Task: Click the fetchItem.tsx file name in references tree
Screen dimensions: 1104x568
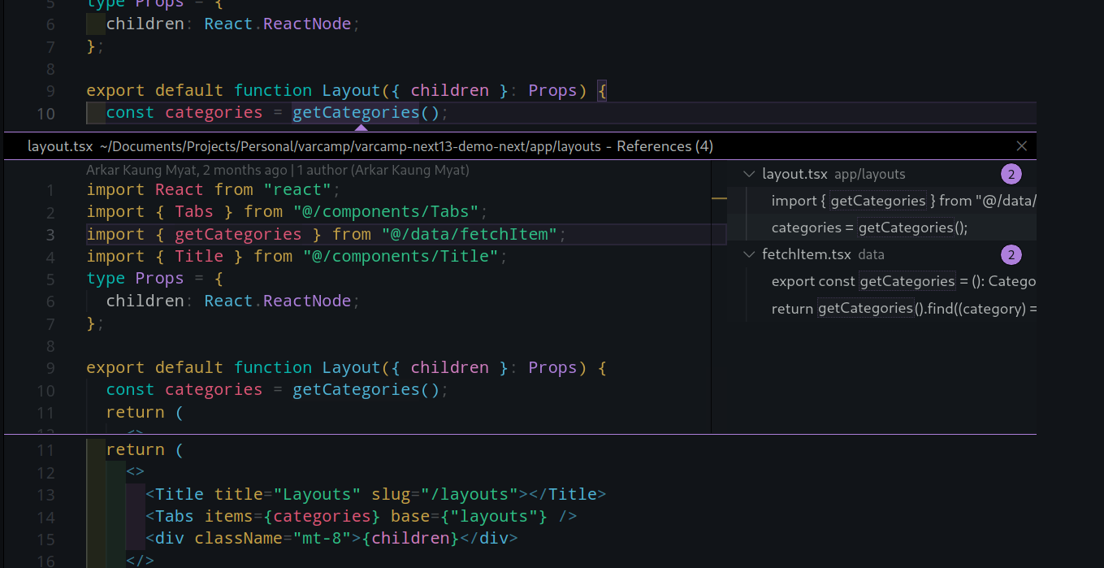Action: (x=807, y=254)
